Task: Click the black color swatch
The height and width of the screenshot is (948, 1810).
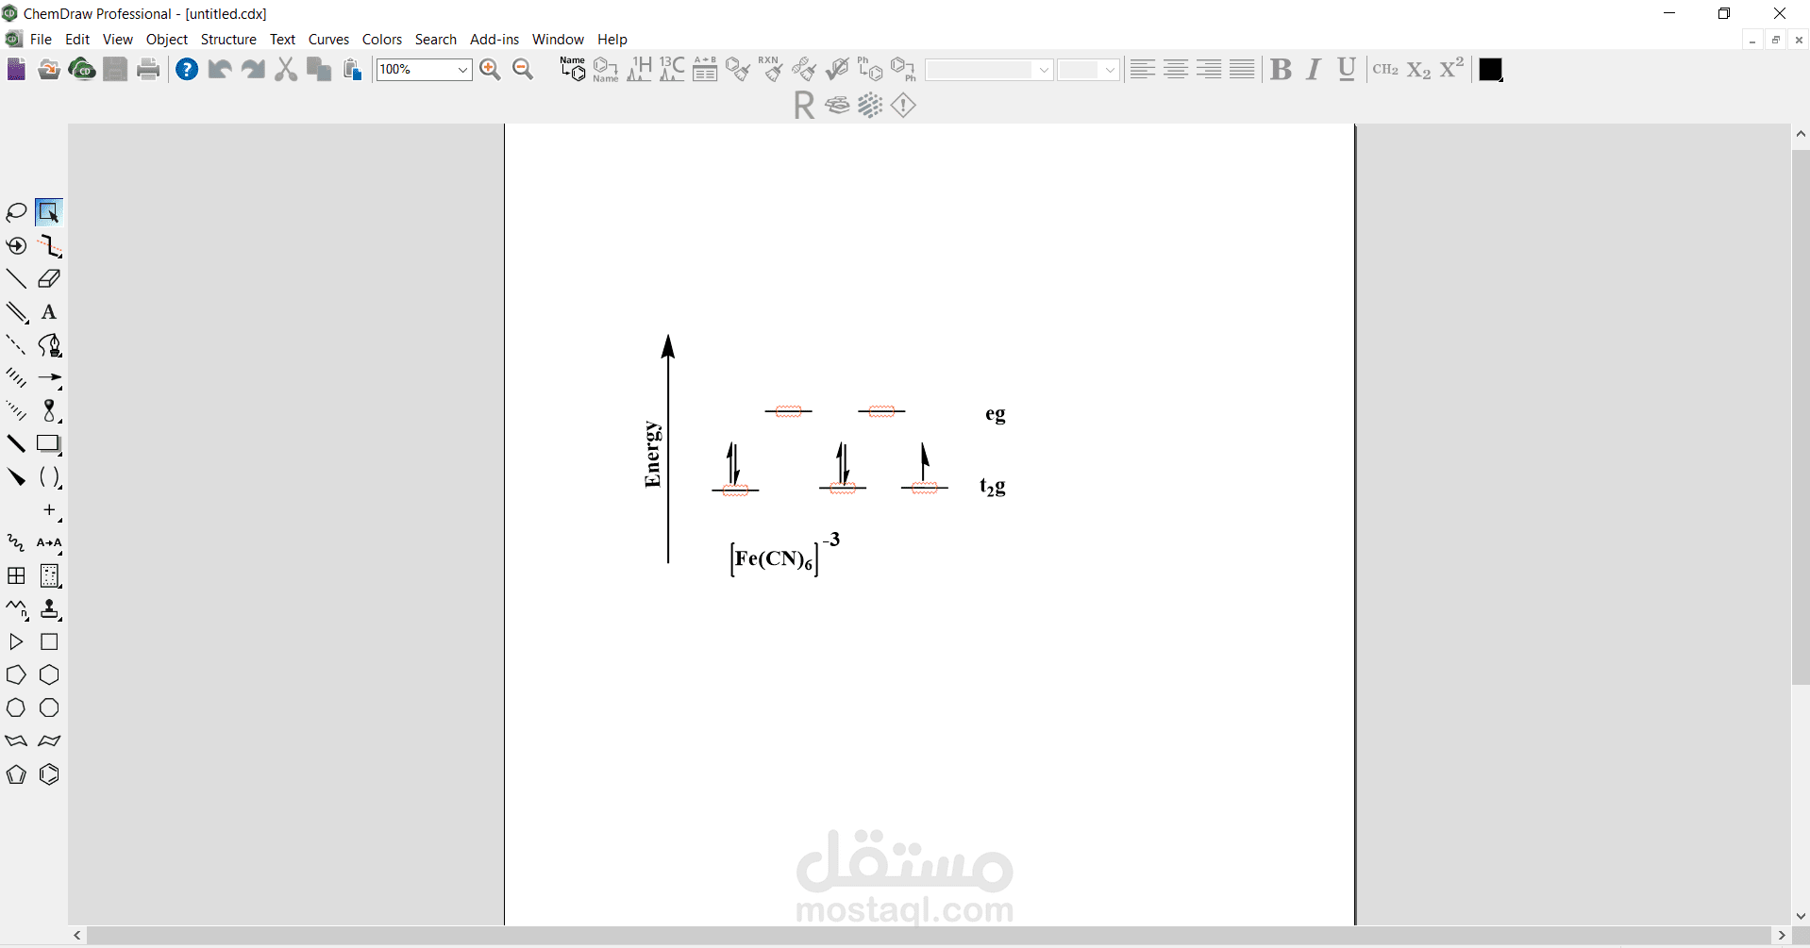Action: point(1491,70)
